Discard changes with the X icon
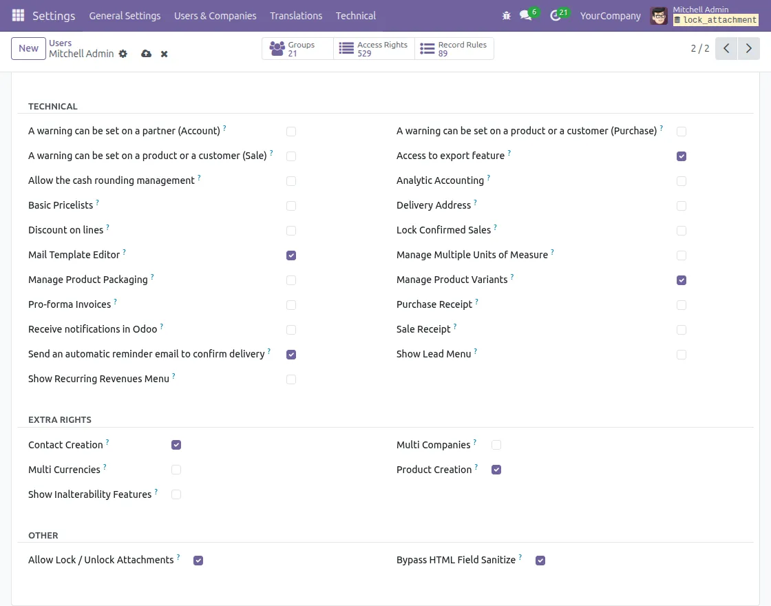 click(x=165, y=54)
